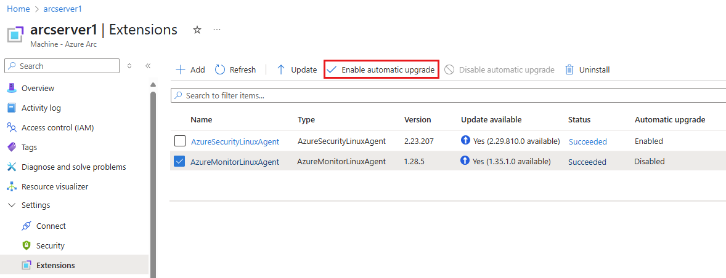Open the Security settings item

(x=51, y=245)
